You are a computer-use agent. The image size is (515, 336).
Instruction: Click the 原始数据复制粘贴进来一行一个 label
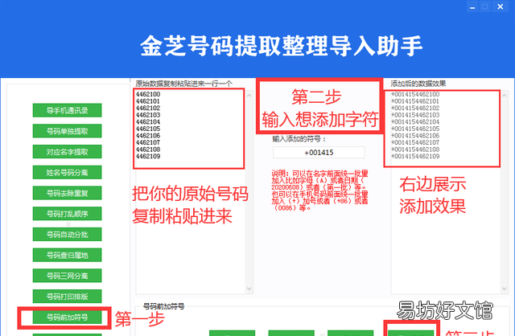184,84
